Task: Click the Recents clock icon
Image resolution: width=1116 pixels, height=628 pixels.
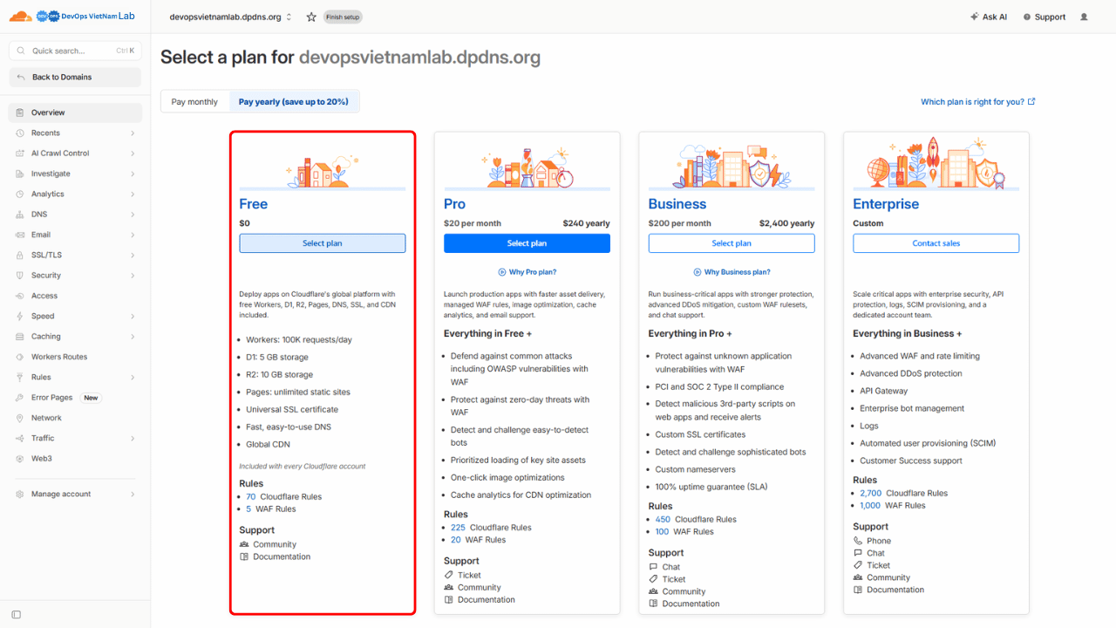Action: (21, 133)
